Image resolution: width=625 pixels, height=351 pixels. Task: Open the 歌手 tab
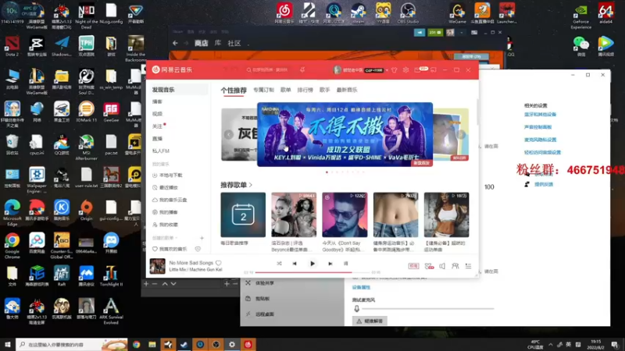point(324,90)
